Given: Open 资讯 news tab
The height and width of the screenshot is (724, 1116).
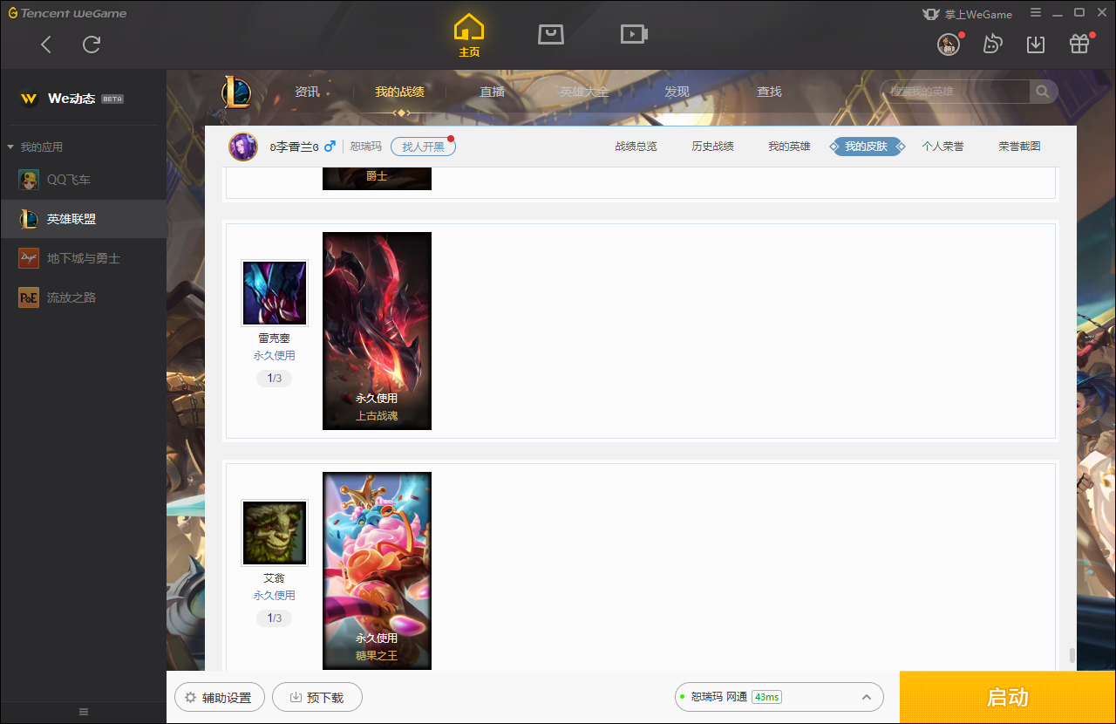Looking at the screenshot, I should tap(307, 92).
